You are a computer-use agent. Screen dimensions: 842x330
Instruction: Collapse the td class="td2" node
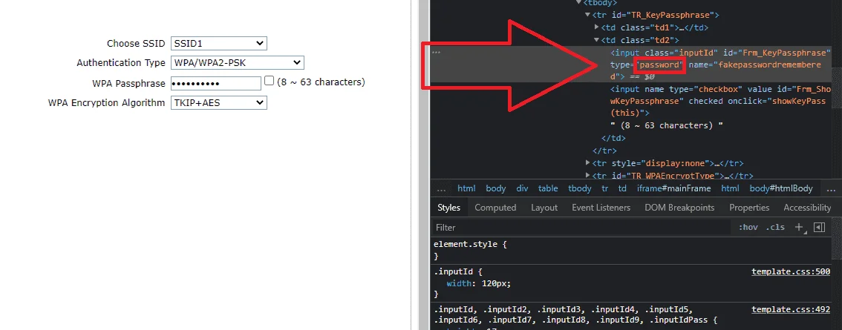coord(596,40)
